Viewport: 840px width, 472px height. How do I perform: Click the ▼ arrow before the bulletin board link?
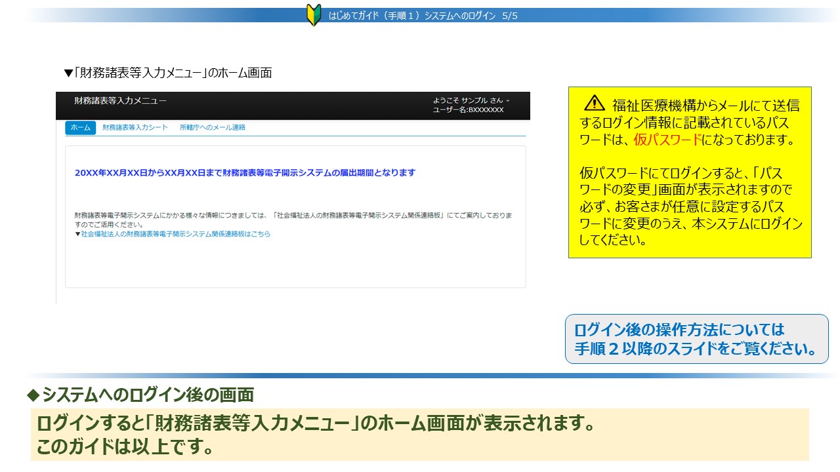pyautogui.click(x=77, y=234)
